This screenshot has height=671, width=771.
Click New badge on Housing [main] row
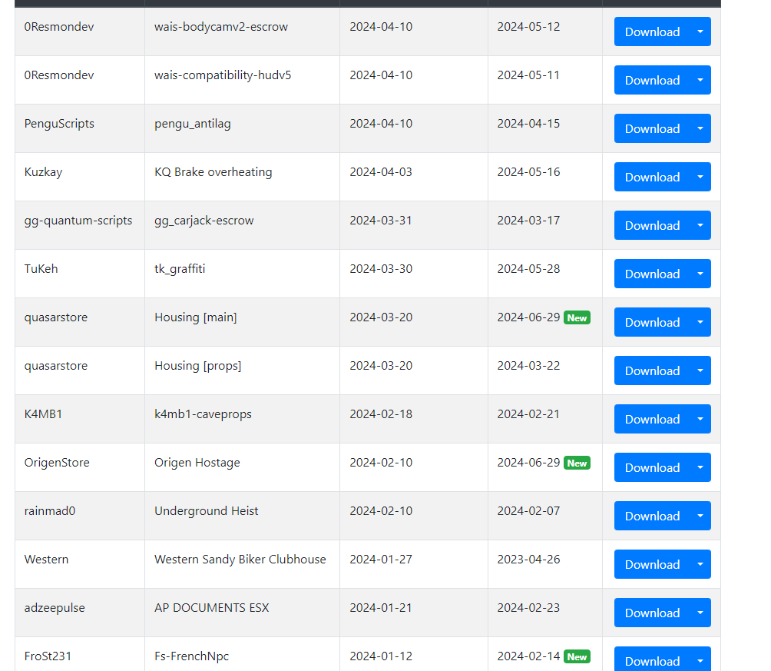(x=577, y=318)
